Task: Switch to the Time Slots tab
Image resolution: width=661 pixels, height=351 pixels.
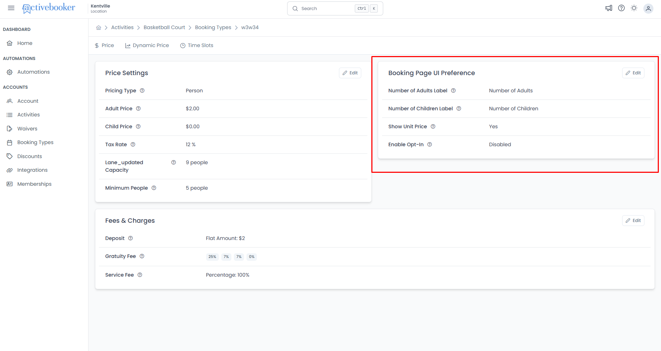Action: tap(196, 45)
